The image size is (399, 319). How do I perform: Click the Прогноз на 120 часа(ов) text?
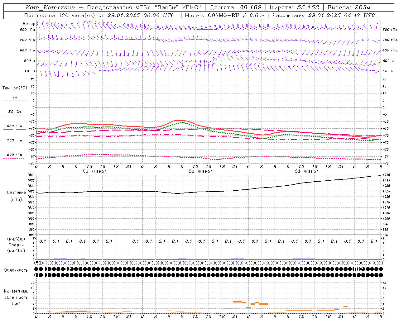pyautogui.click(x=60, y=15)
